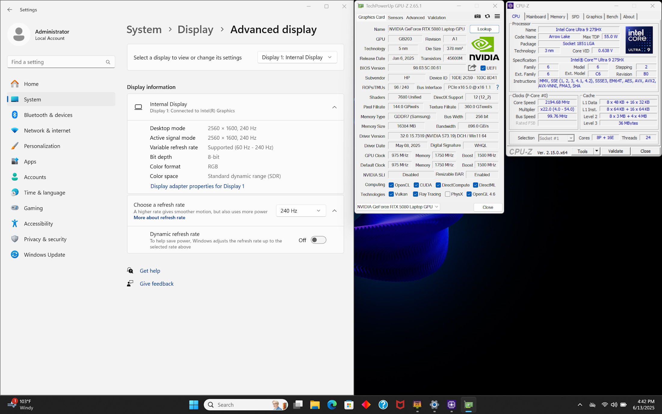Open GPU selection dropdown in GPU-Z
Screen dimensions: 662x414
[398, 207]
